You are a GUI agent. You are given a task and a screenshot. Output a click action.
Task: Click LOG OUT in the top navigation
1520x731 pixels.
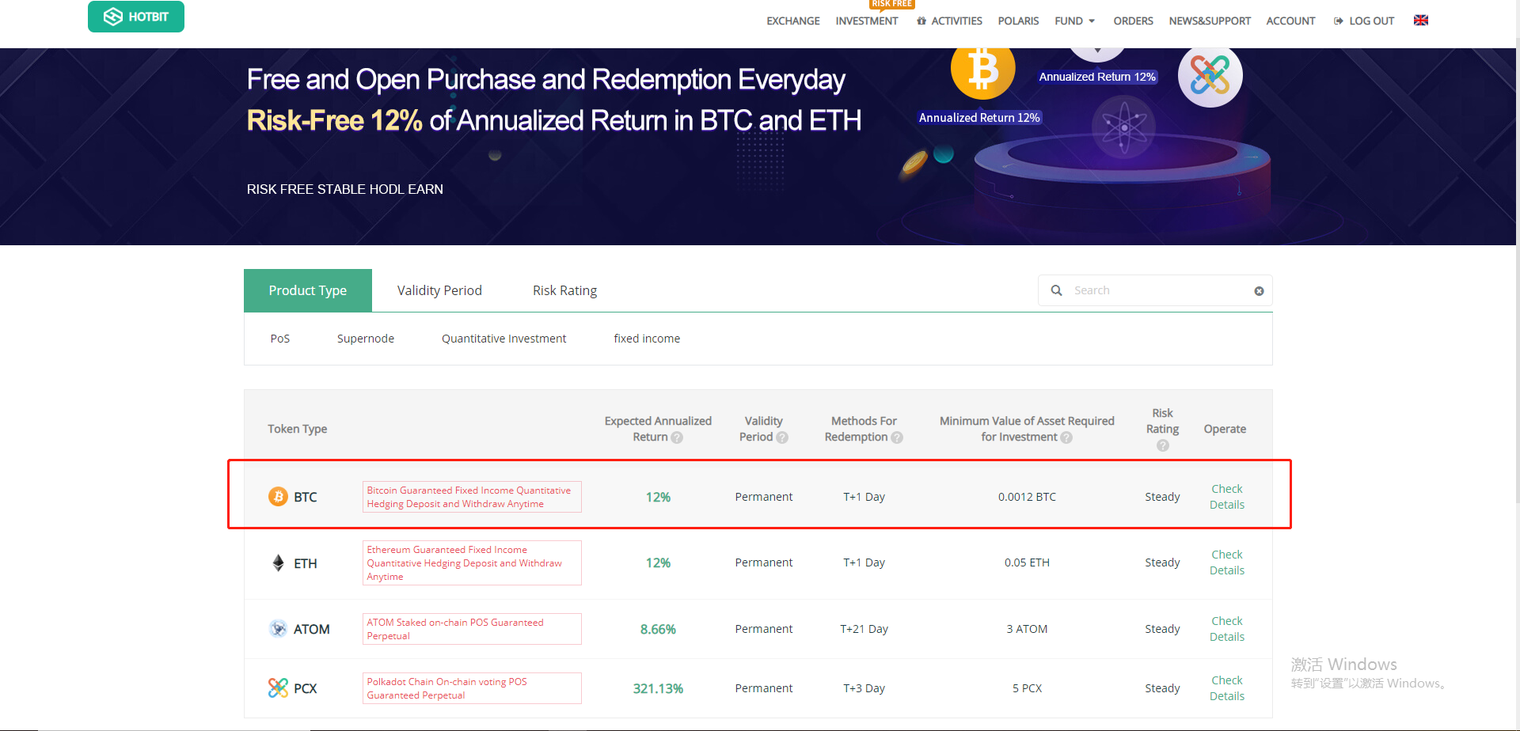(x=1364, y=21)
